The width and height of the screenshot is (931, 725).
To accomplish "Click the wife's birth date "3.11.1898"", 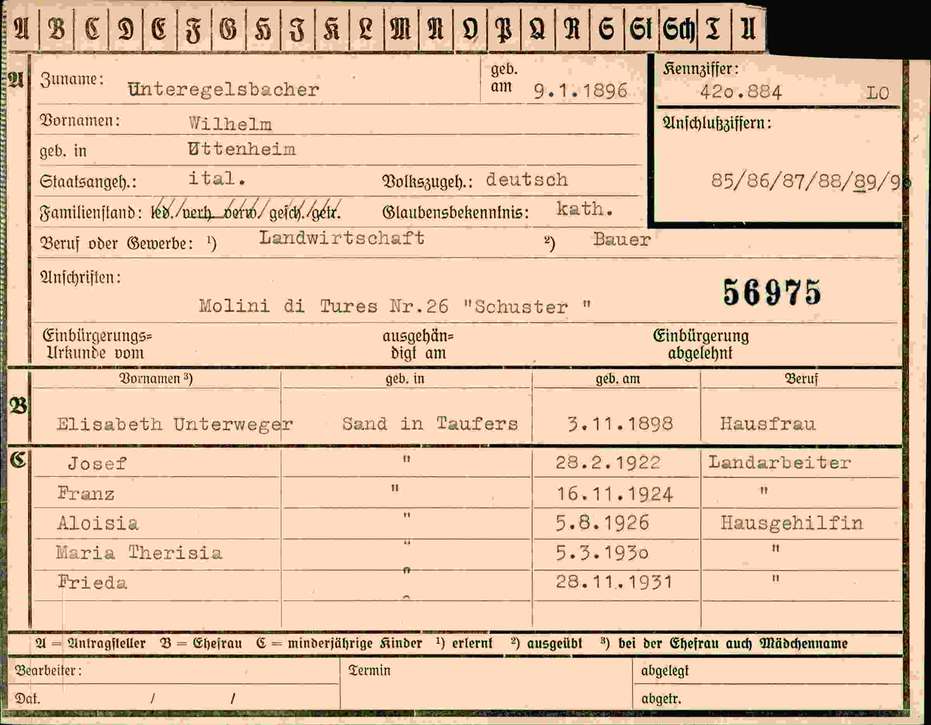I will 620,424.
